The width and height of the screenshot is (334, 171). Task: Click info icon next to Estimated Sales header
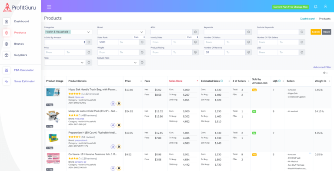(221, 81)
